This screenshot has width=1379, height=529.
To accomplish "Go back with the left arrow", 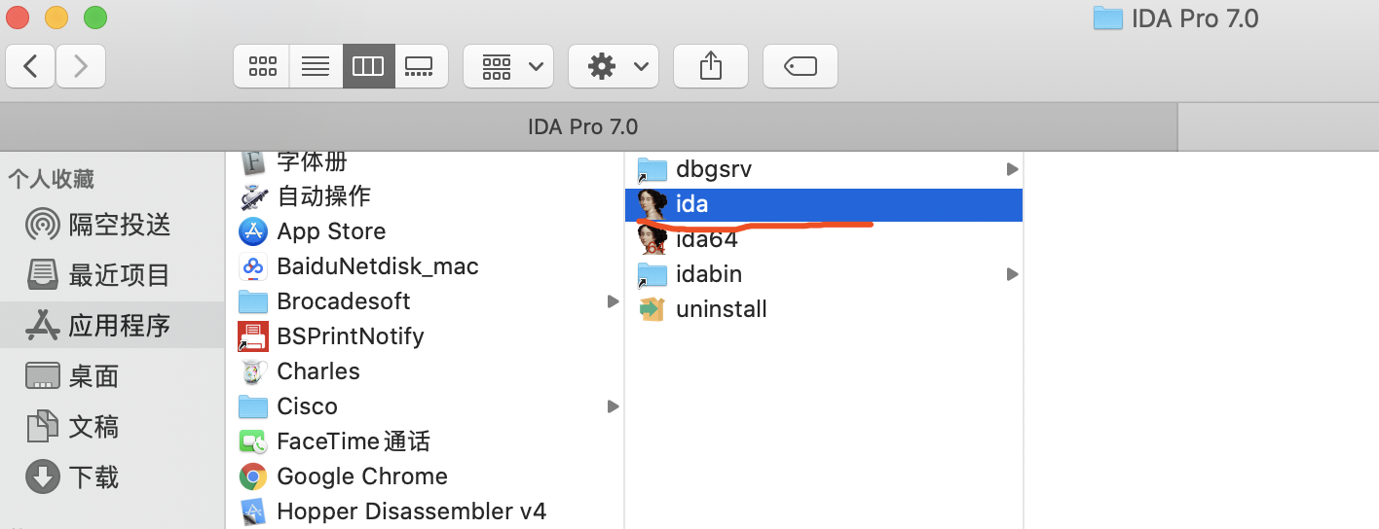I will click(31, 66).
